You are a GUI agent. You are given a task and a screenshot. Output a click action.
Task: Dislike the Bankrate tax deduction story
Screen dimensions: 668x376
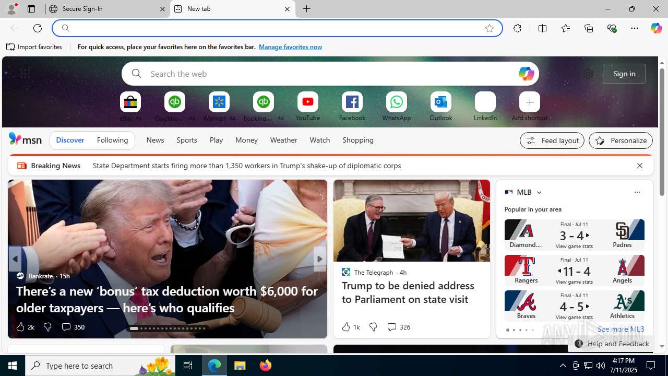click(47, 327)
